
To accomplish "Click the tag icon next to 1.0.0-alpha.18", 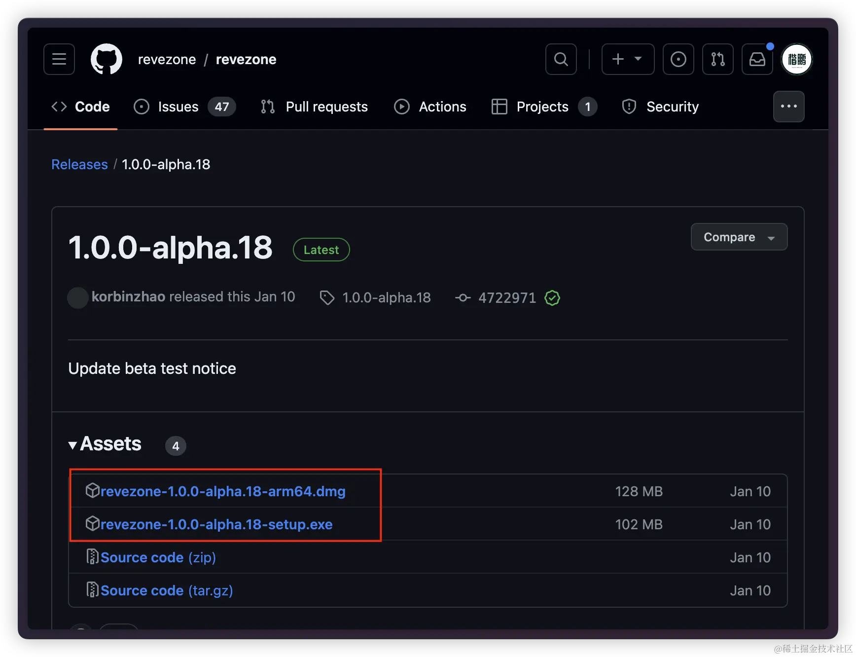I will coord(327,298).
